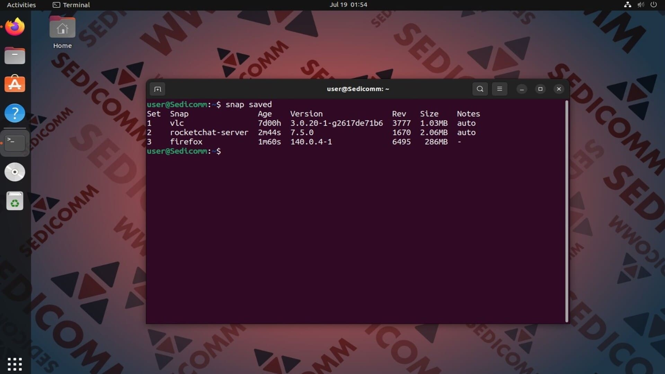Select Terminal icon in the dock

(15, 143)
